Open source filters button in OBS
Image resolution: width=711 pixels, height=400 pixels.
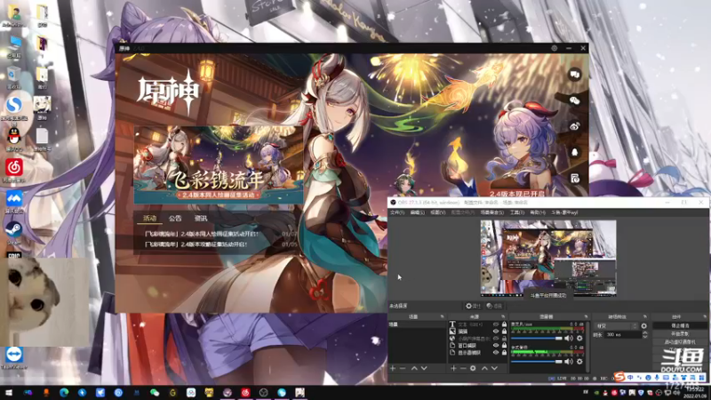click(494, 306)
